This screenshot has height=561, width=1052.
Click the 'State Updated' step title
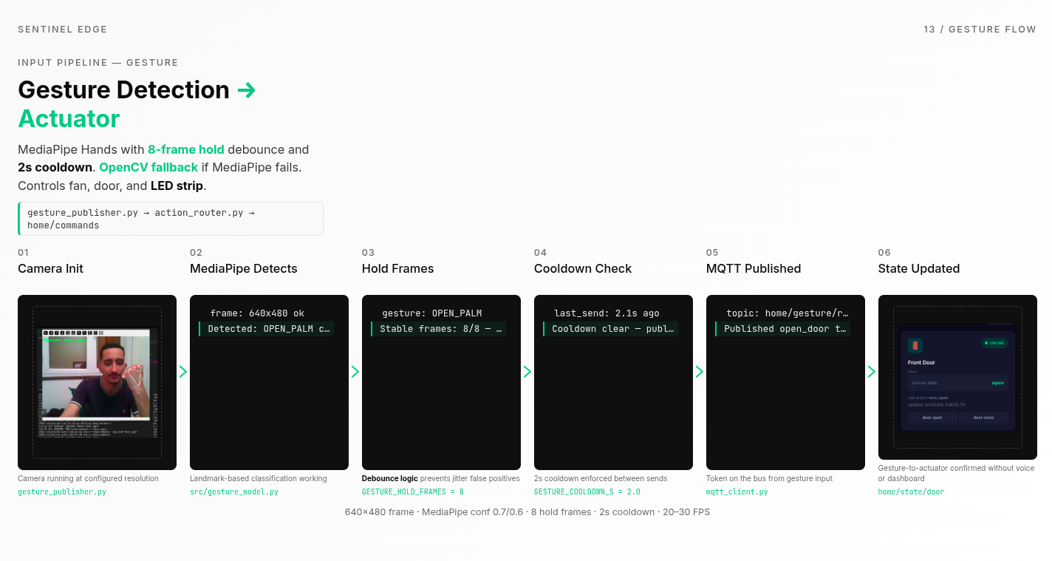tap(919, 268)
